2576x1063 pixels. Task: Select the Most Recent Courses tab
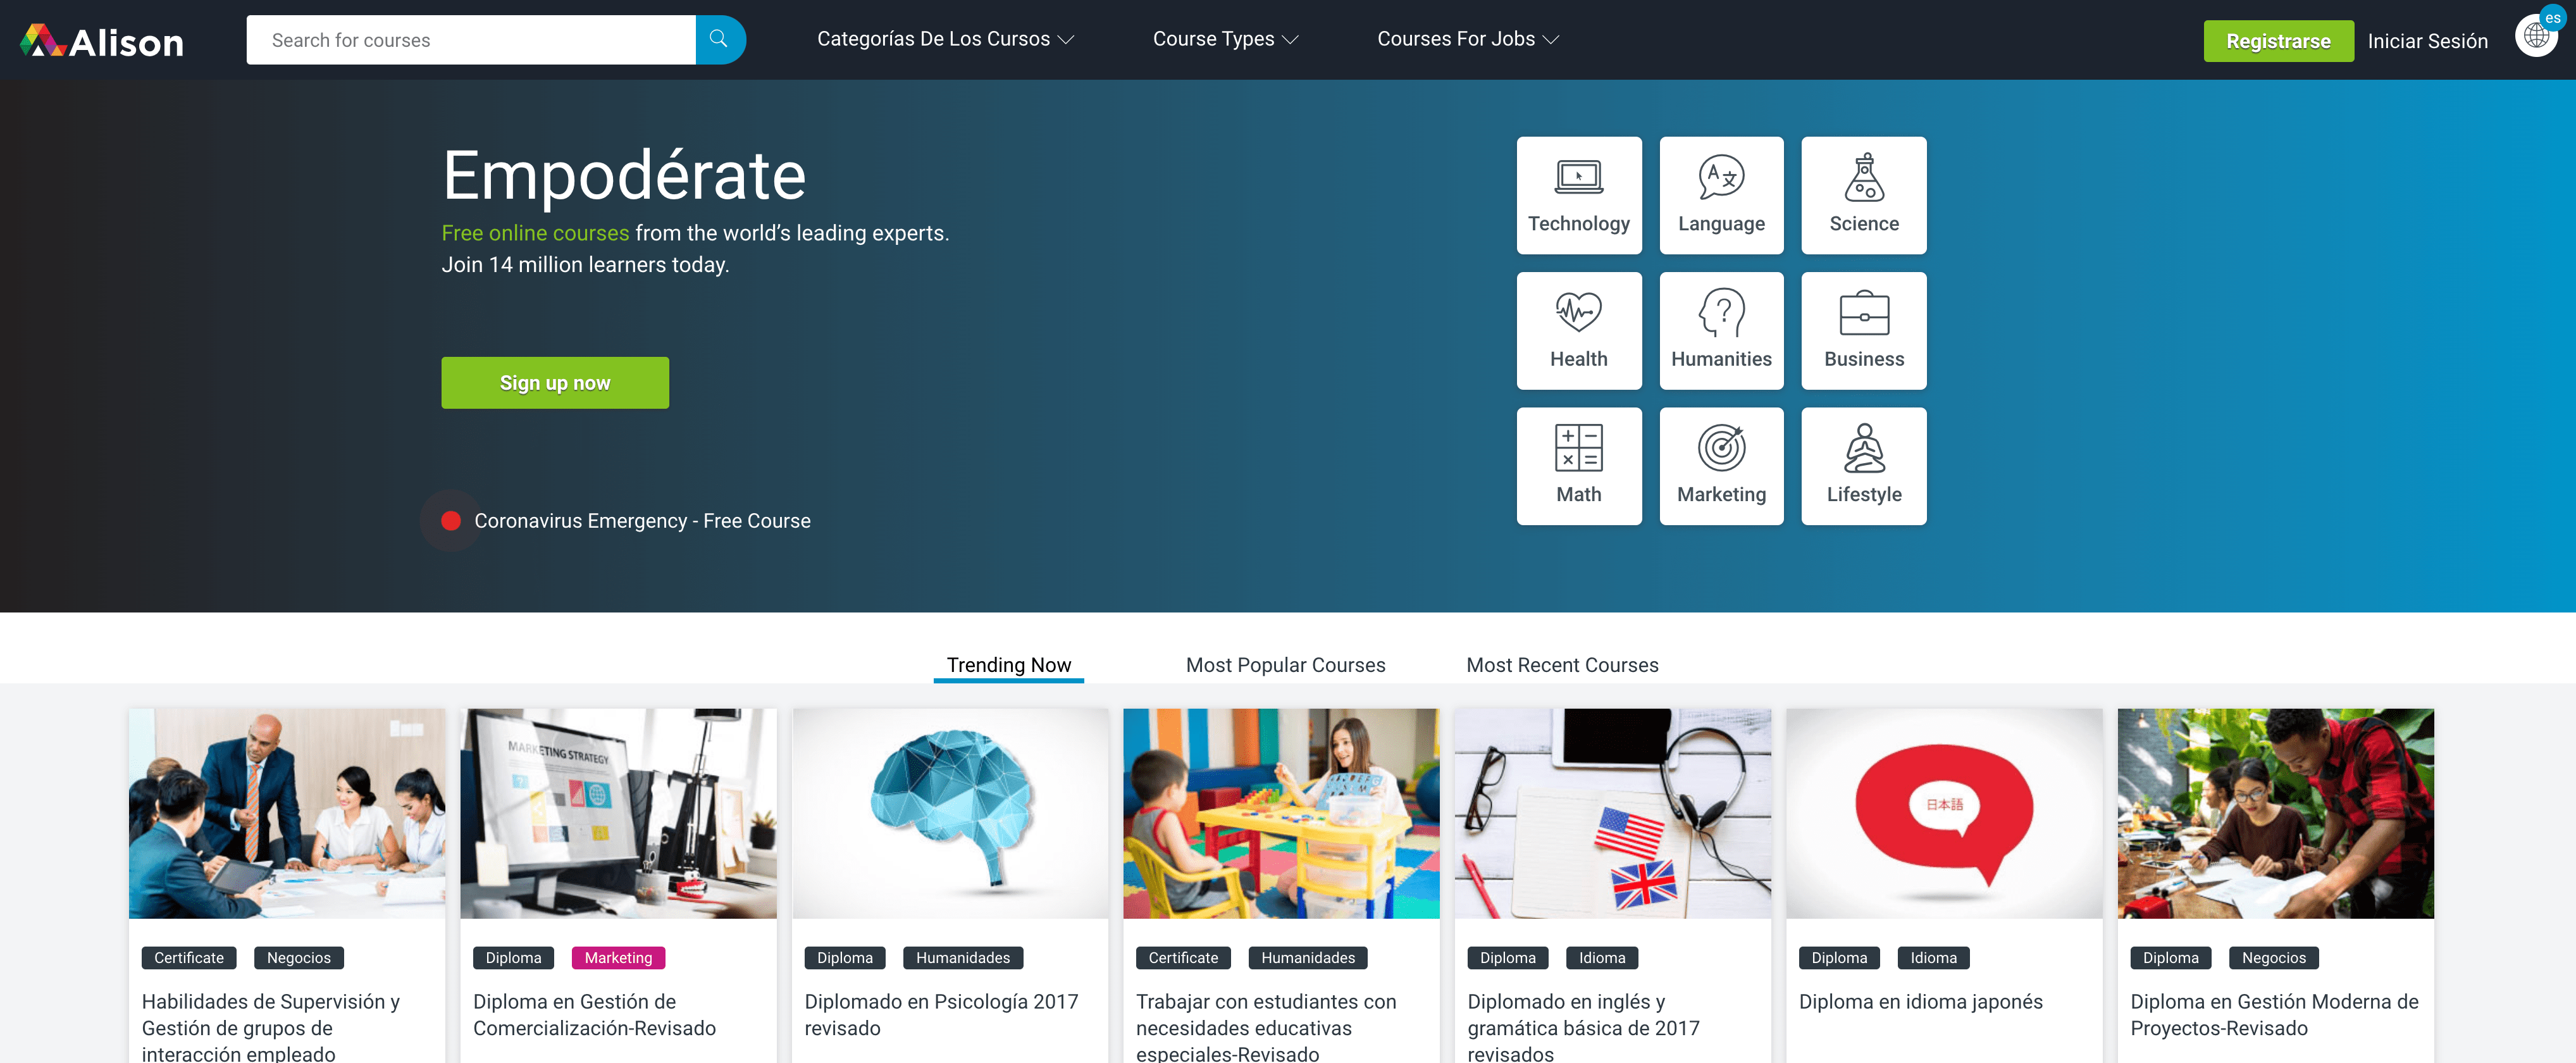coord(1563,664)
